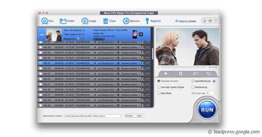This screenshot has height=137, width=262.
Task: Click the preview playback progress slider
Action: pos(182,67)
